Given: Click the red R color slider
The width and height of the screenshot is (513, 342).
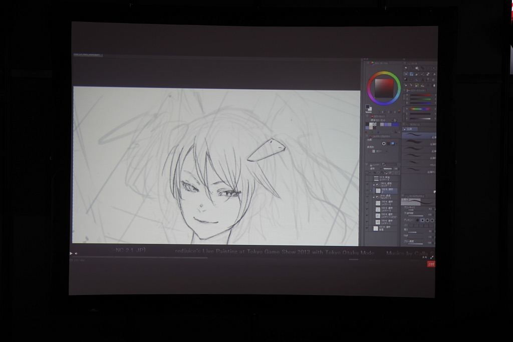Looking at the screenshot, I should click(421, 95).
